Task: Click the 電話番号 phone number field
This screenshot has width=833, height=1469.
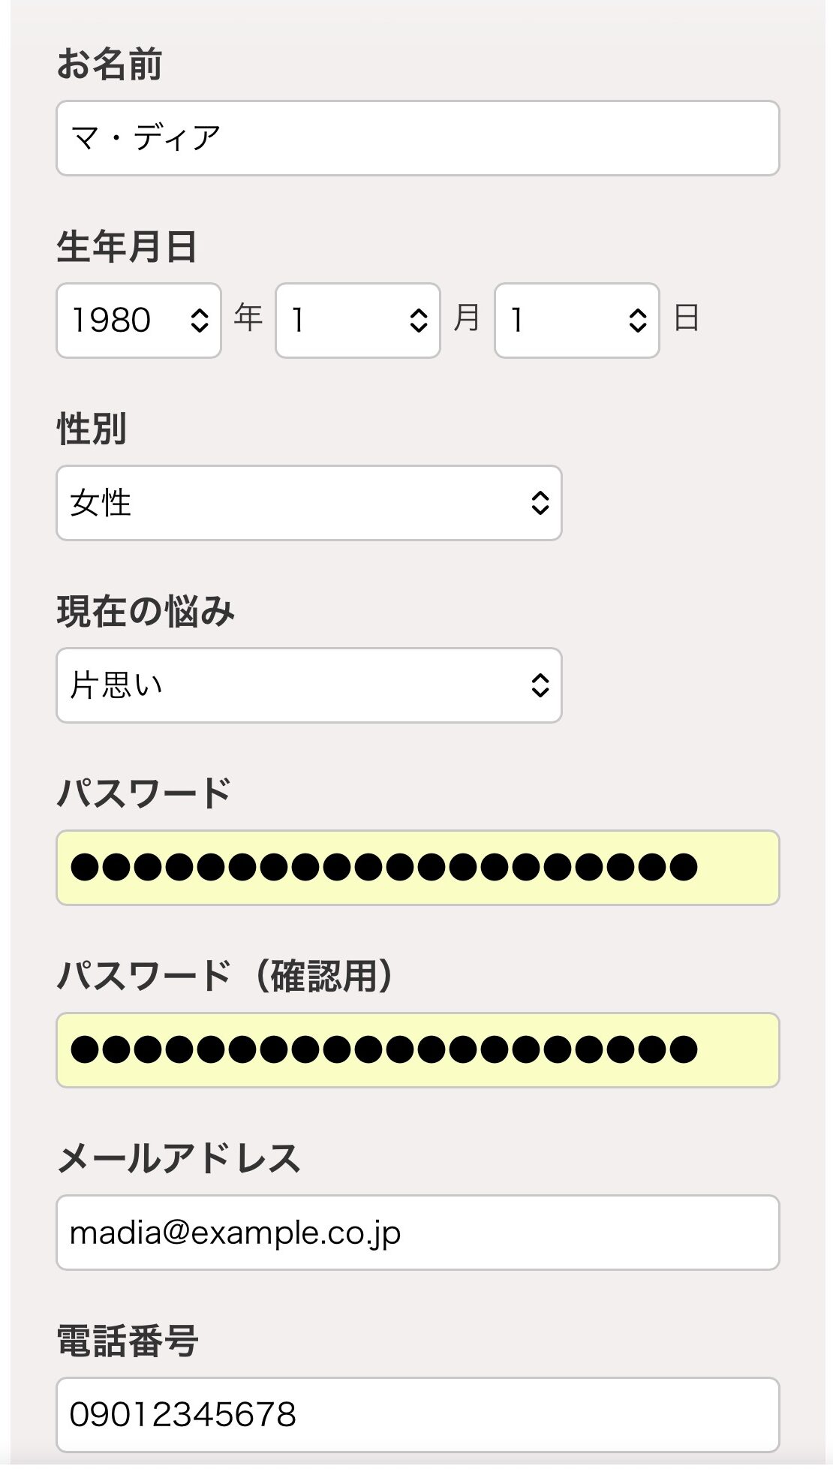Action: pos(417,1415)
